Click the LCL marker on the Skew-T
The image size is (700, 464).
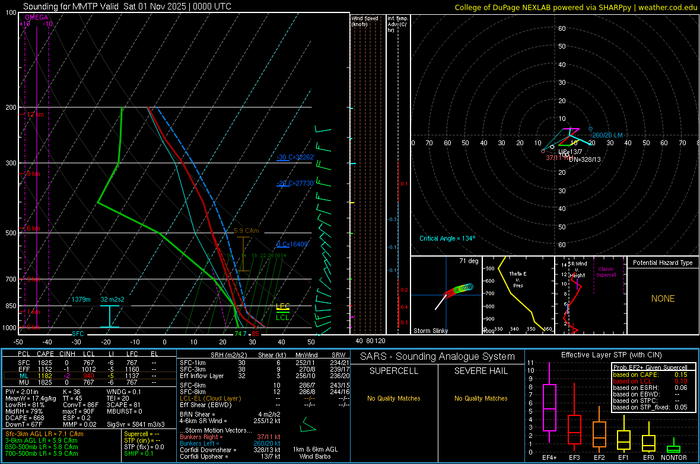[282, 317]
